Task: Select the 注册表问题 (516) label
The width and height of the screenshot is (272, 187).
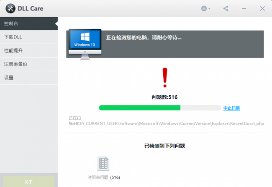Action: coord(104,177)
